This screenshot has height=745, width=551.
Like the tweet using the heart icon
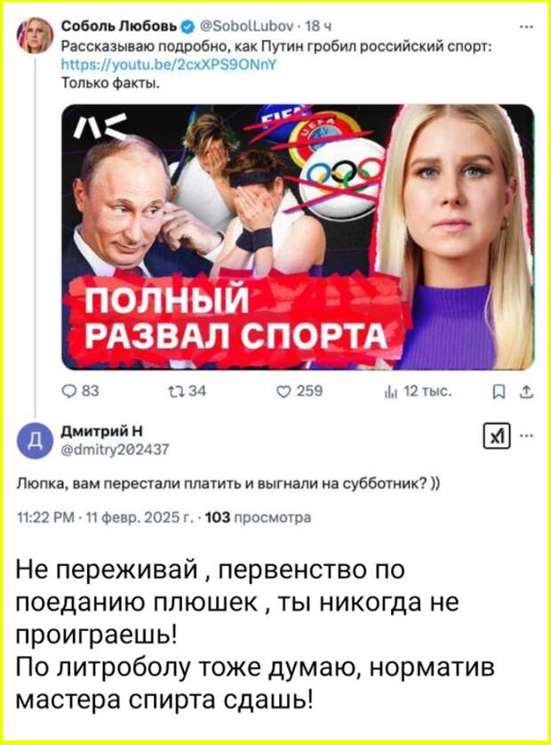(283, 392)
